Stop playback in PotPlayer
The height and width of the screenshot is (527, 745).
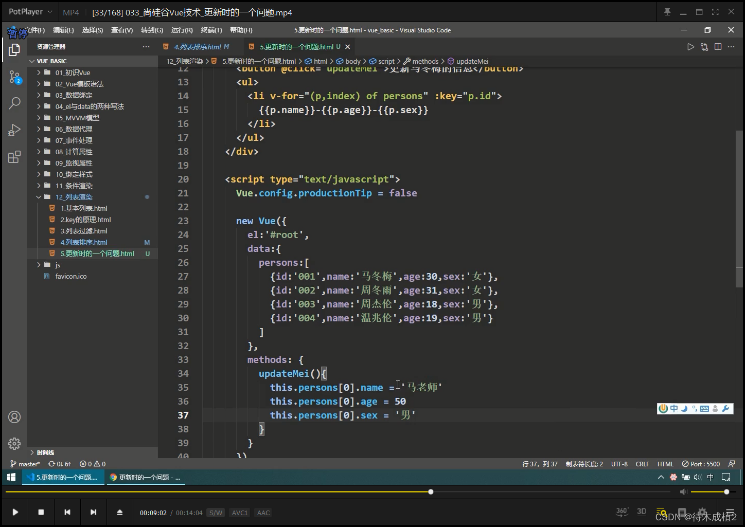click(41, 512)
